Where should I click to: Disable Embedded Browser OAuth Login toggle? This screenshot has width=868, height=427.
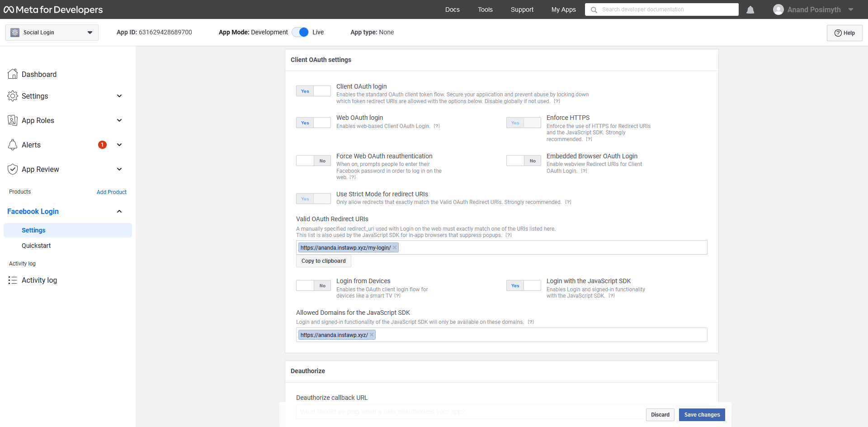(x=524, y=161)
